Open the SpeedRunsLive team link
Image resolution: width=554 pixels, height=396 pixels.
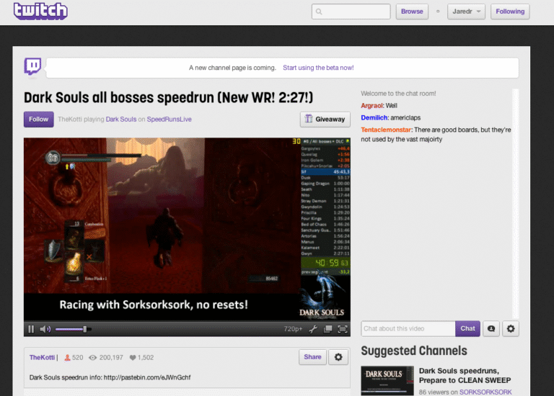169,120
